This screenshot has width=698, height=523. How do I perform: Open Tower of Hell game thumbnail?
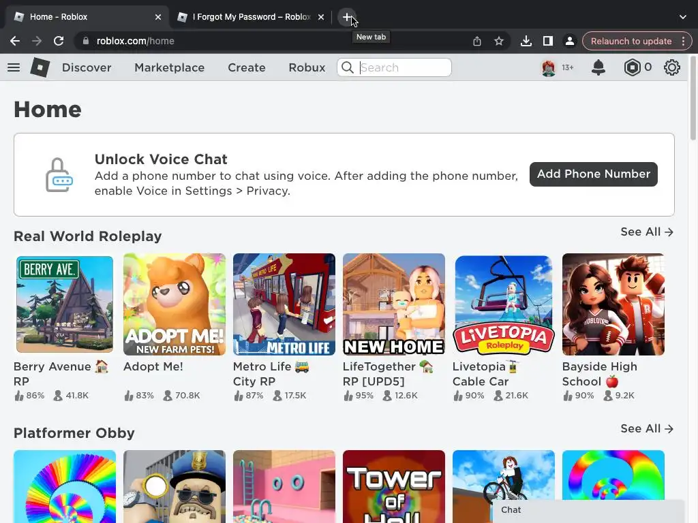tap(394, 486)
